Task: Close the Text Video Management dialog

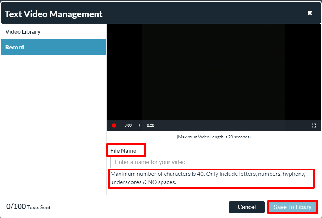Action: [x=310, y=13]
